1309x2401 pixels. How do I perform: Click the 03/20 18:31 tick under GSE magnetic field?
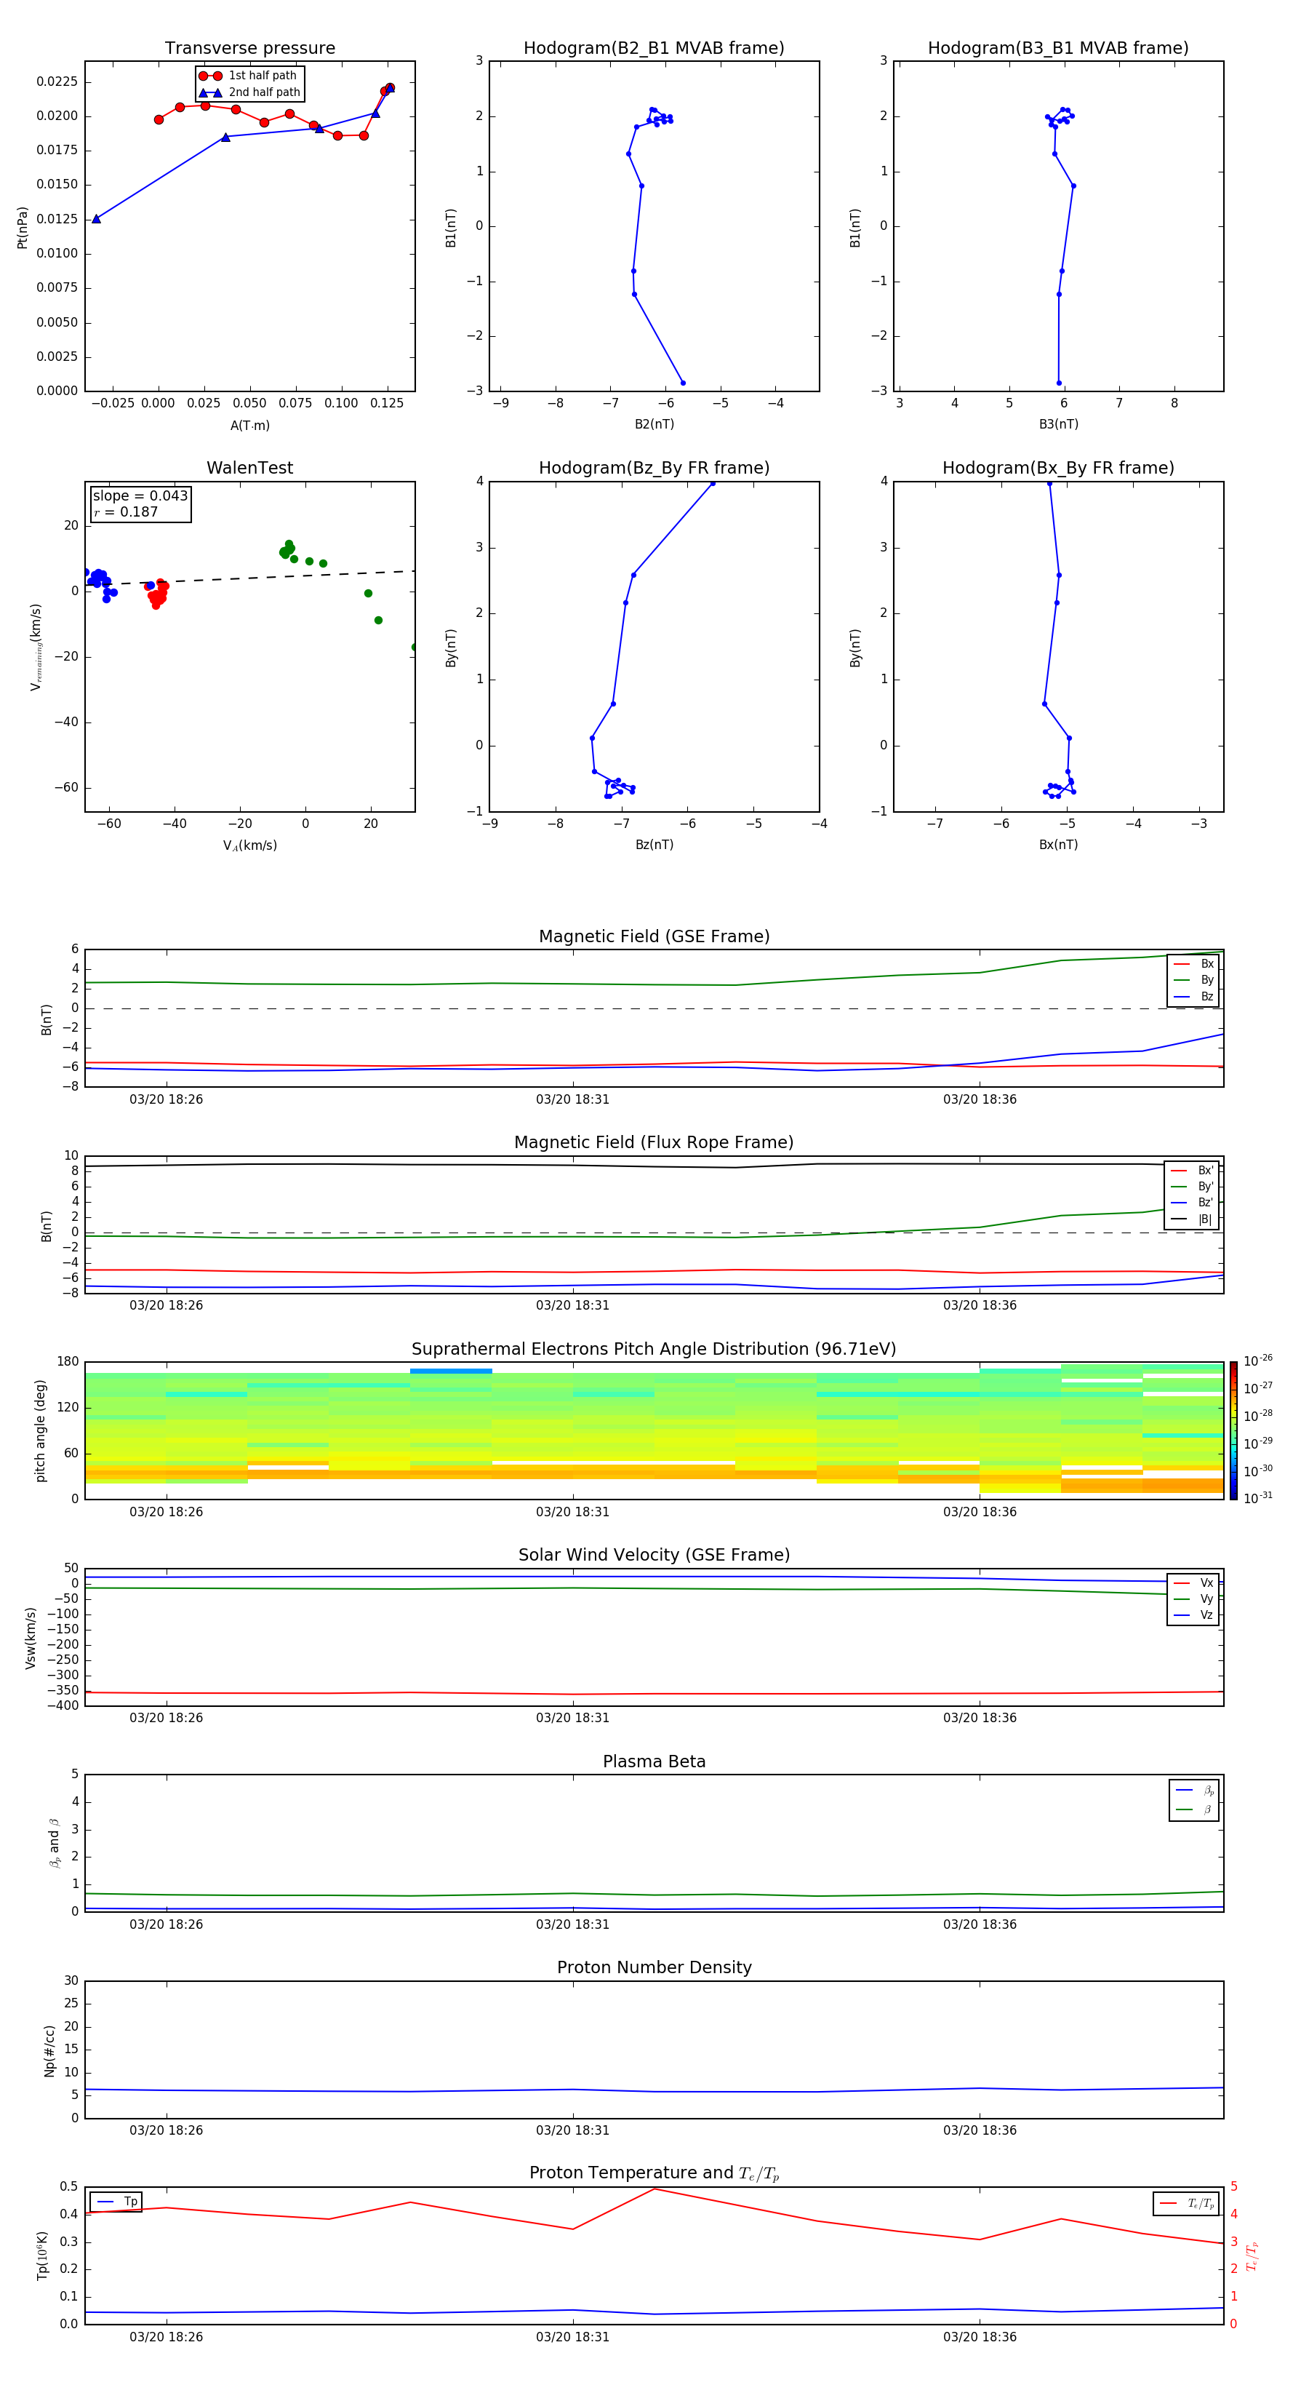coord(572,1100)
